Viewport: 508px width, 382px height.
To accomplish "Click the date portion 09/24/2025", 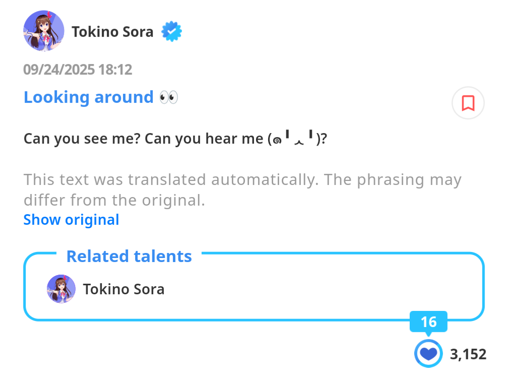I will [59, 70].
